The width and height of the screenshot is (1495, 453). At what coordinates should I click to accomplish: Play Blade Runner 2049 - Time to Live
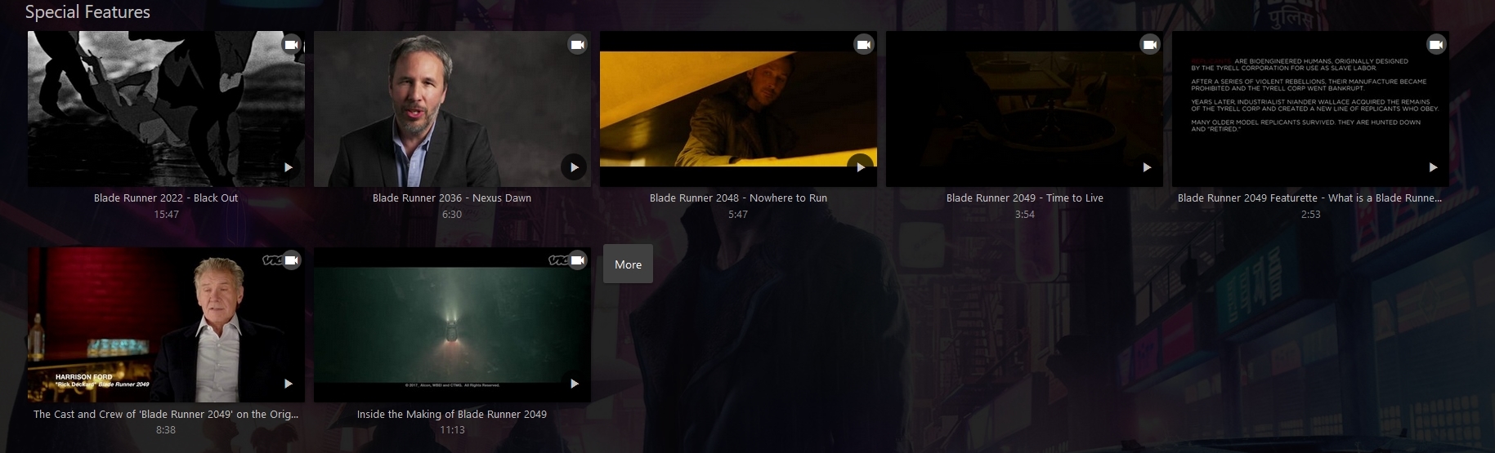[1146, 167]
